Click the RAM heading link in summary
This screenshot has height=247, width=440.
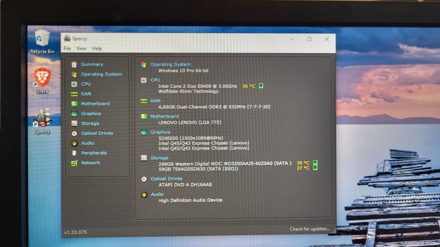coord(155,101)
